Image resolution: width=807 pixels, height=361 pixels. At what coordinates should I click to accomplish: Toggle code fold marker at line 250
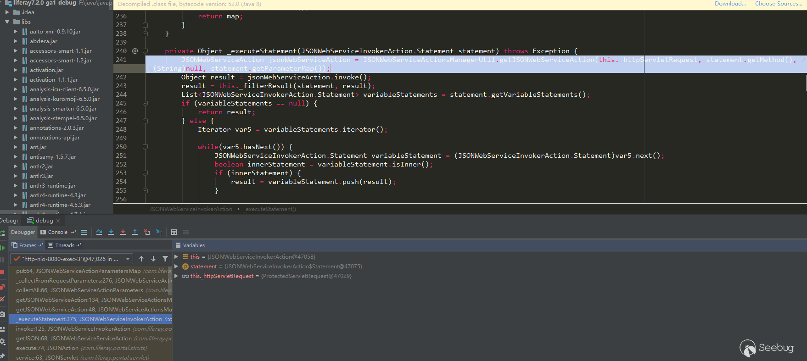point(145,147)
